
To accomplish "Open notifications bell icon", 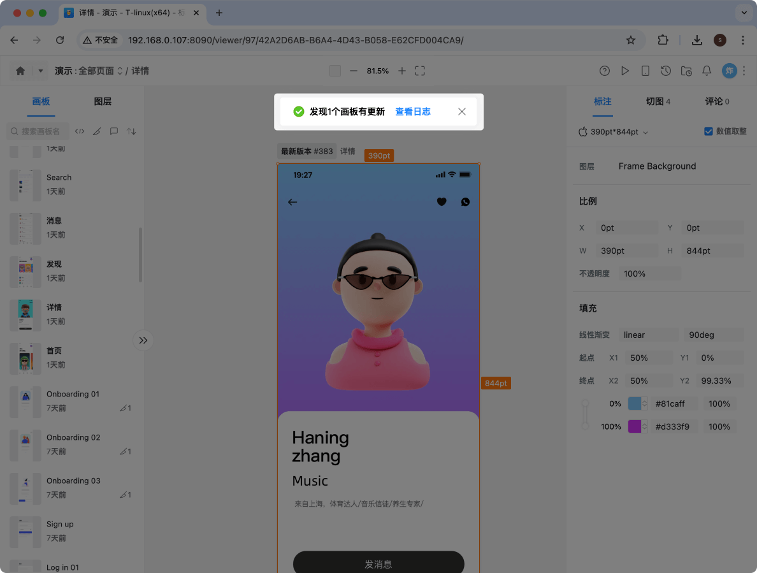I will click(707, 71).
